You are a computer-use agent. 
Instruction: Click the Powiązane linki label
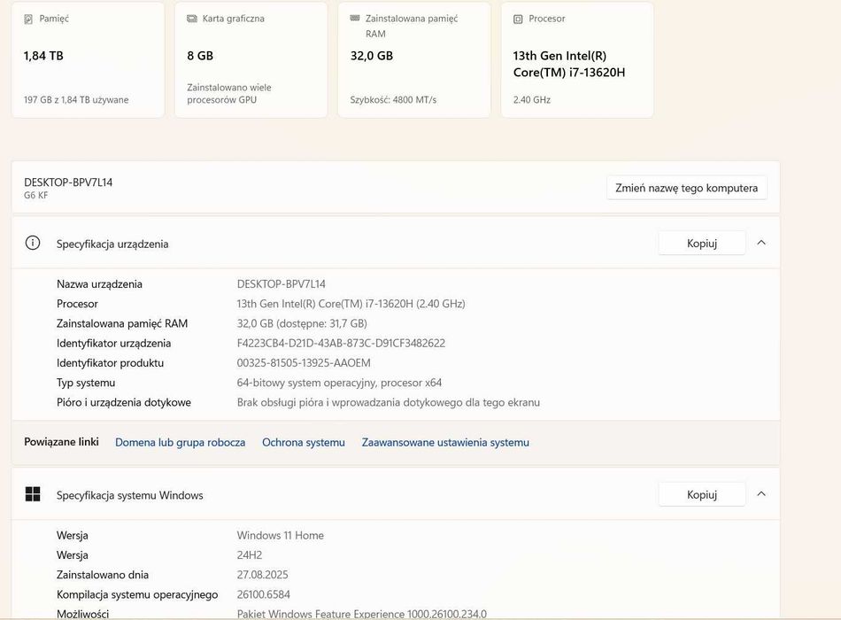tap(61, 442)
